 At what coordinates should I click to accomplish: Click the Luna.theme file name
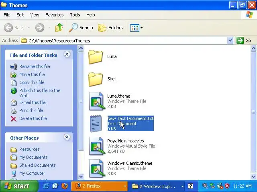click(119, 96)
